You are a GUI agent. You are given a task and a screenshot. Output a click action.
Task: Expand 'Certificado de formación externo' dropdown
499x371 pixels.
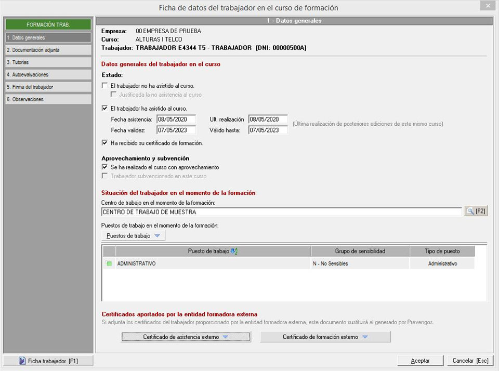pyautogui.click(x=325, y=337)
